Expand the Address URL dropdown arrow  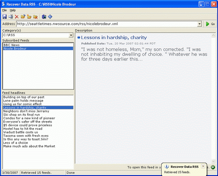pyautogui.click(x=200, y=24)
